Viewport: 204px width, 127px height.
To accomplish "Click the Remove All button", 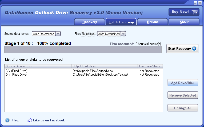I will (183, 108).
